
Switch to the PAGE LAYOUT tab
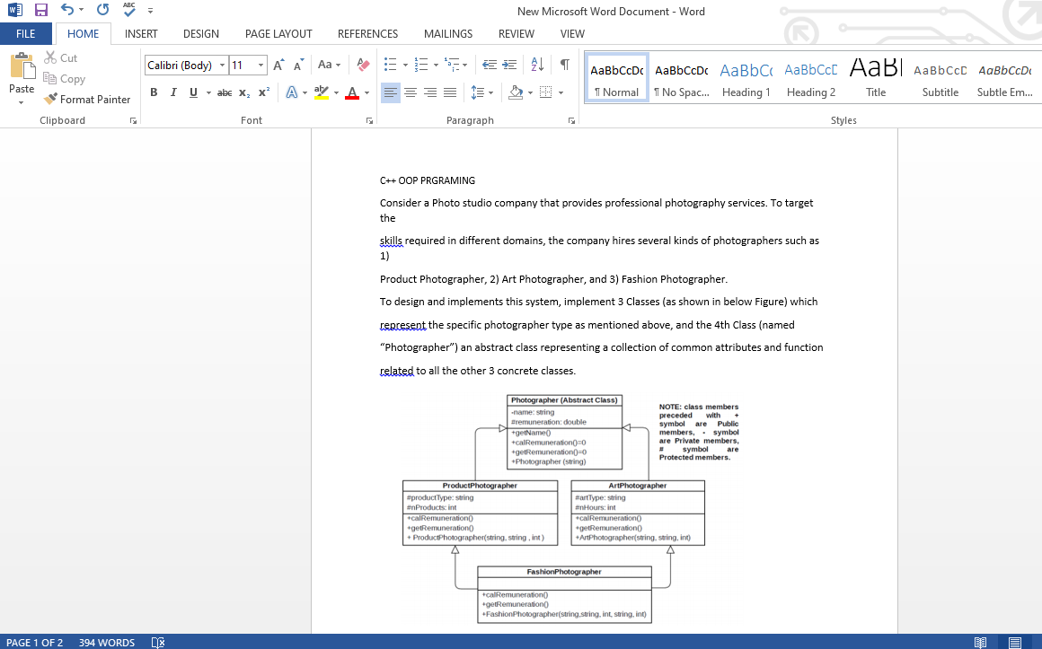pos(278,34)
